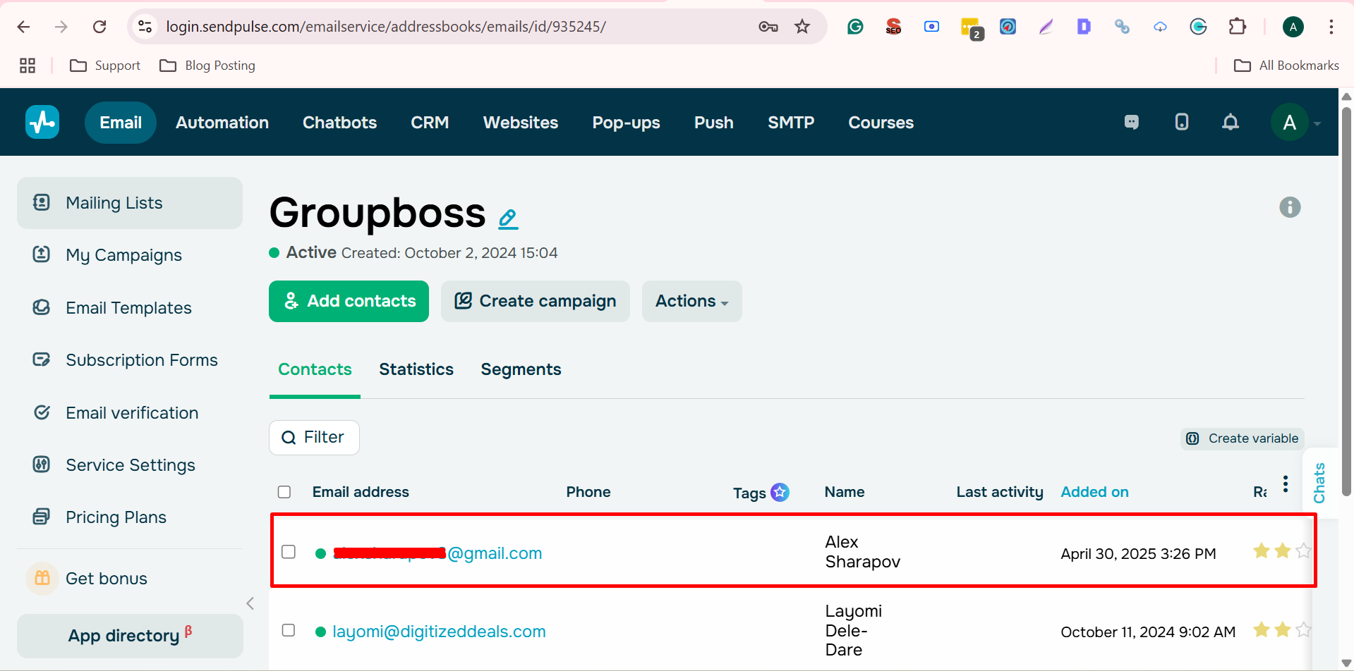Viewport: 1354px width, 671px height.
Task: Open the Websites section
Action: click(x=521, y=123)
